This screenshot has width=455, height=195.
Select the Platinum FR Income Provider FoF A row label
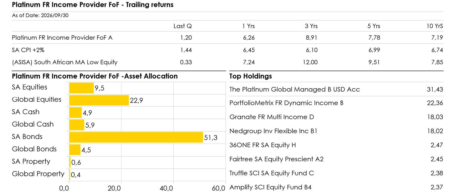[62, 38]
